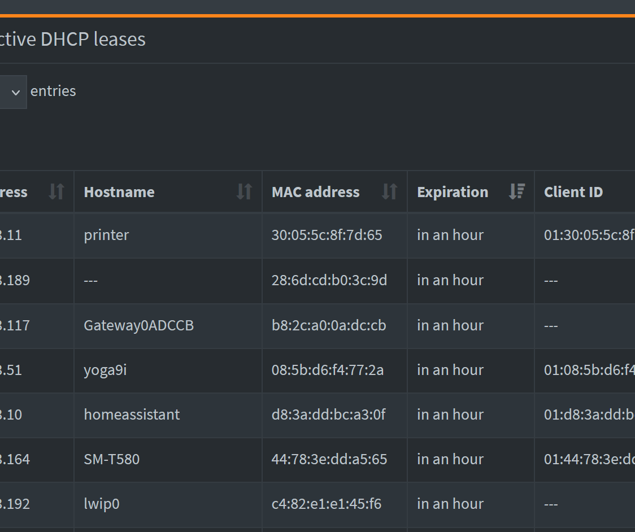Image resolution: width=635 pixels, height=532 pixels.
Task: Click the active DHCP leases heading
Action: click(73, 40)
